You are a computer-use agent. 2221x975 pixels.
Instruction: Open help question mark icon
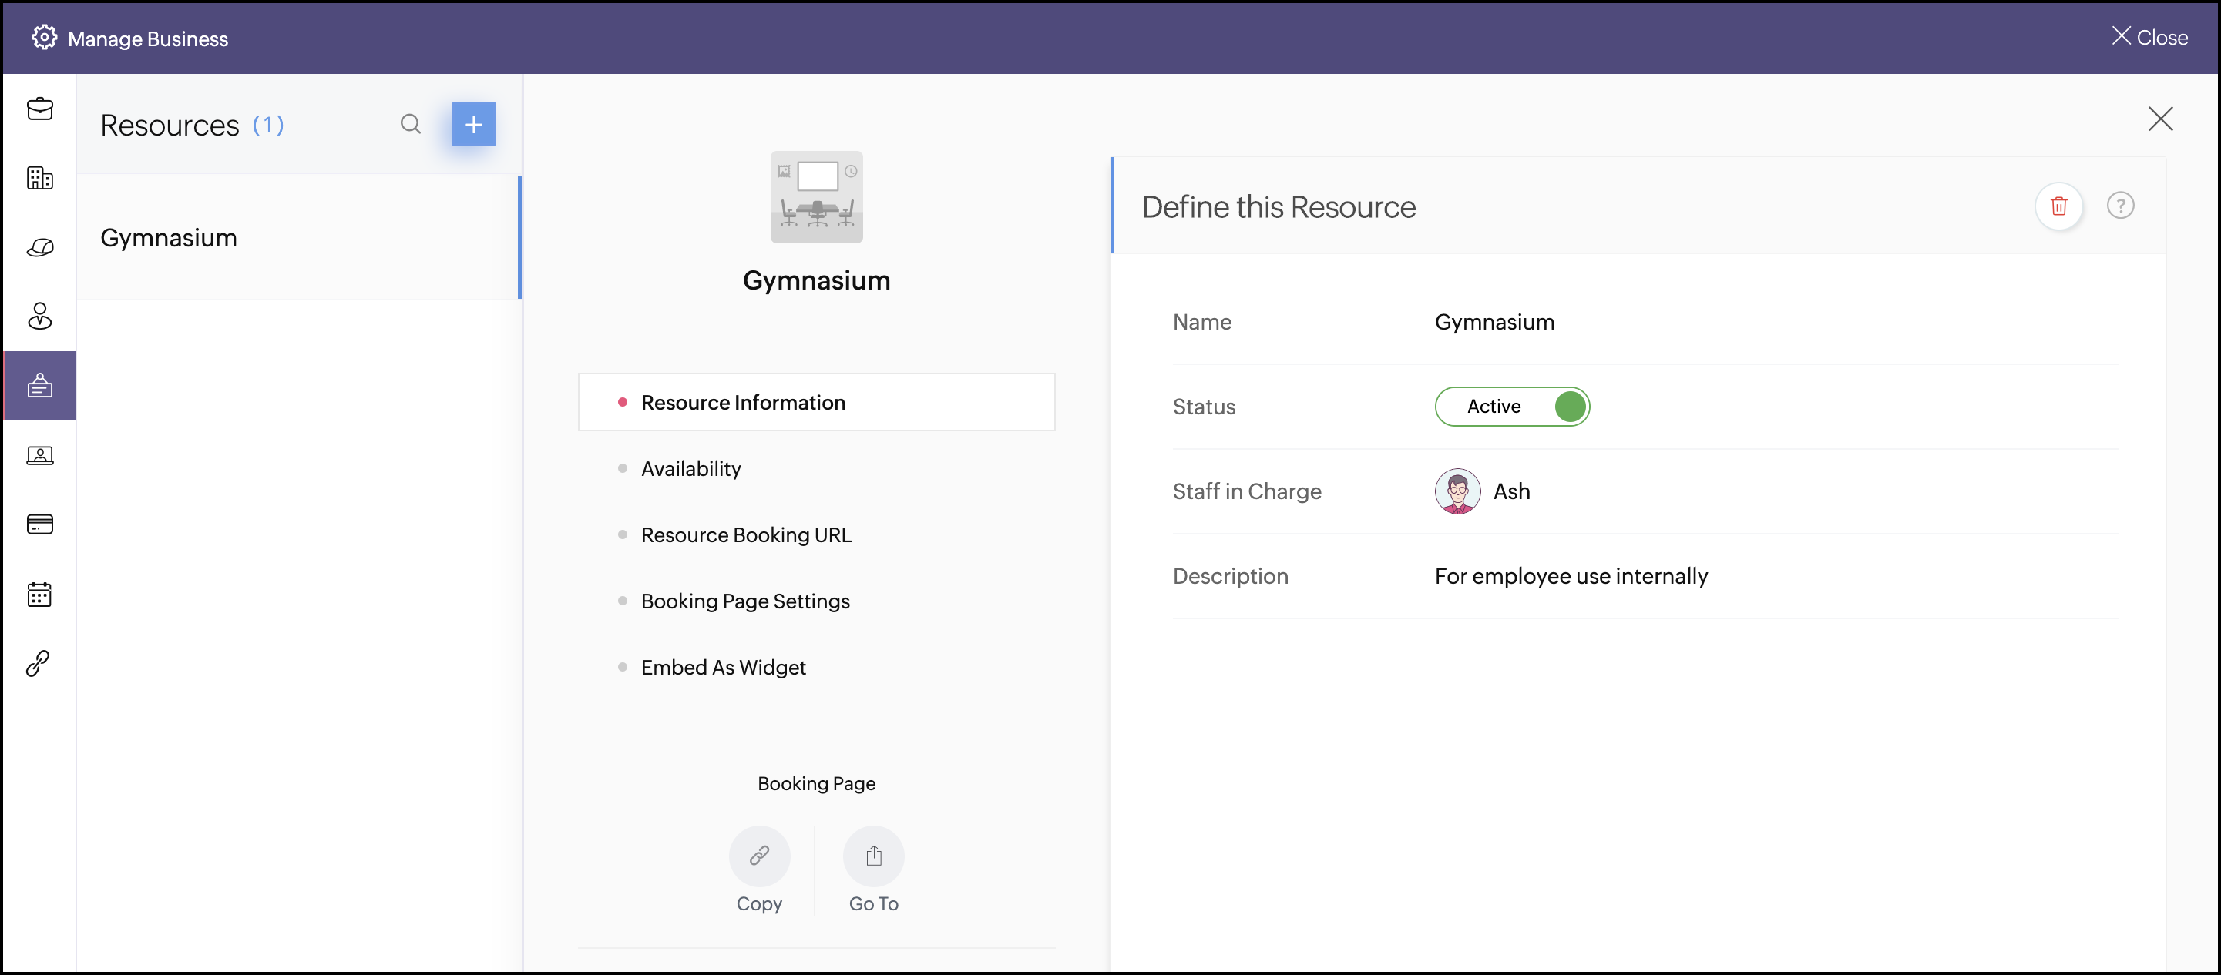2119,206
